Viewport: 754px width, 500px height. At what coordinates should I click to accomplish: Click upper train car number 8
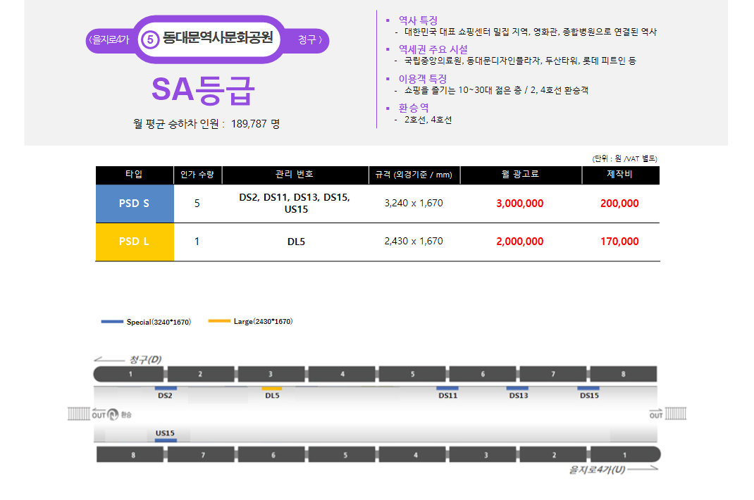(x=623, y=374)
